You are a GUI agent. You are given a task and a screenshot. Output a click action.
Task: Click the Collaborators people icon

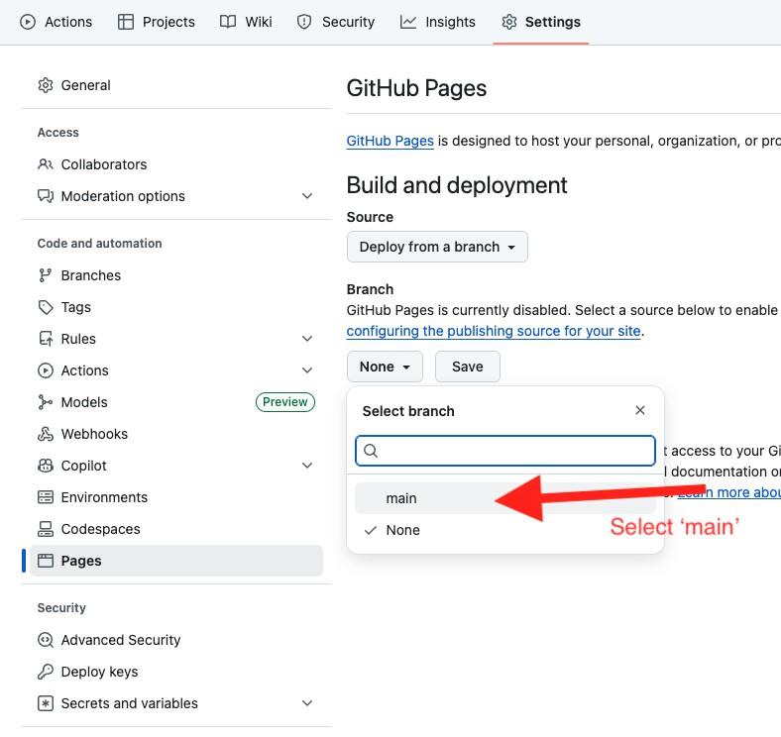click(46, 164)
